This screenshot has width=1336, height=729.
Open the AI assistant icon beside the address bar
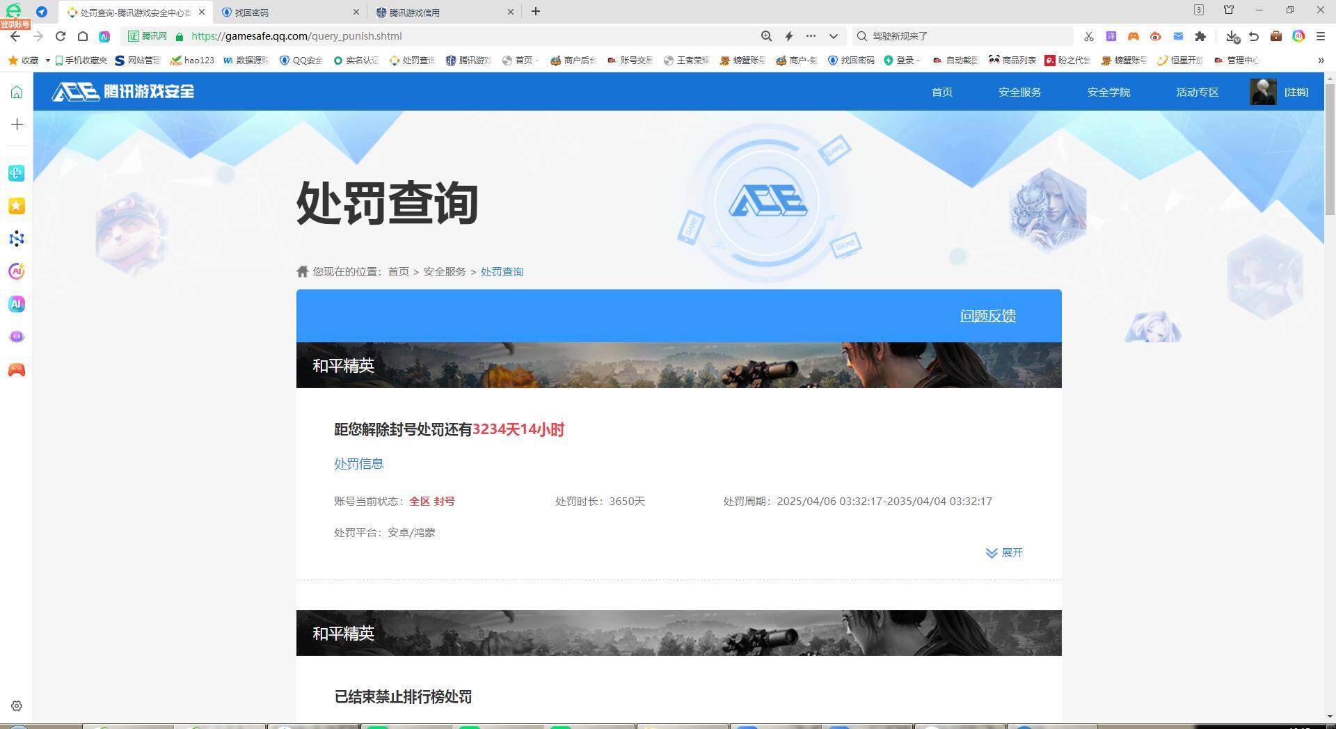pos(104,36)
